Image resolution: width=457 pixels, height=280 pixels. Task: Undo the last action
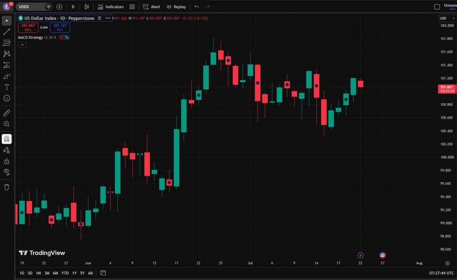(197, 7)
